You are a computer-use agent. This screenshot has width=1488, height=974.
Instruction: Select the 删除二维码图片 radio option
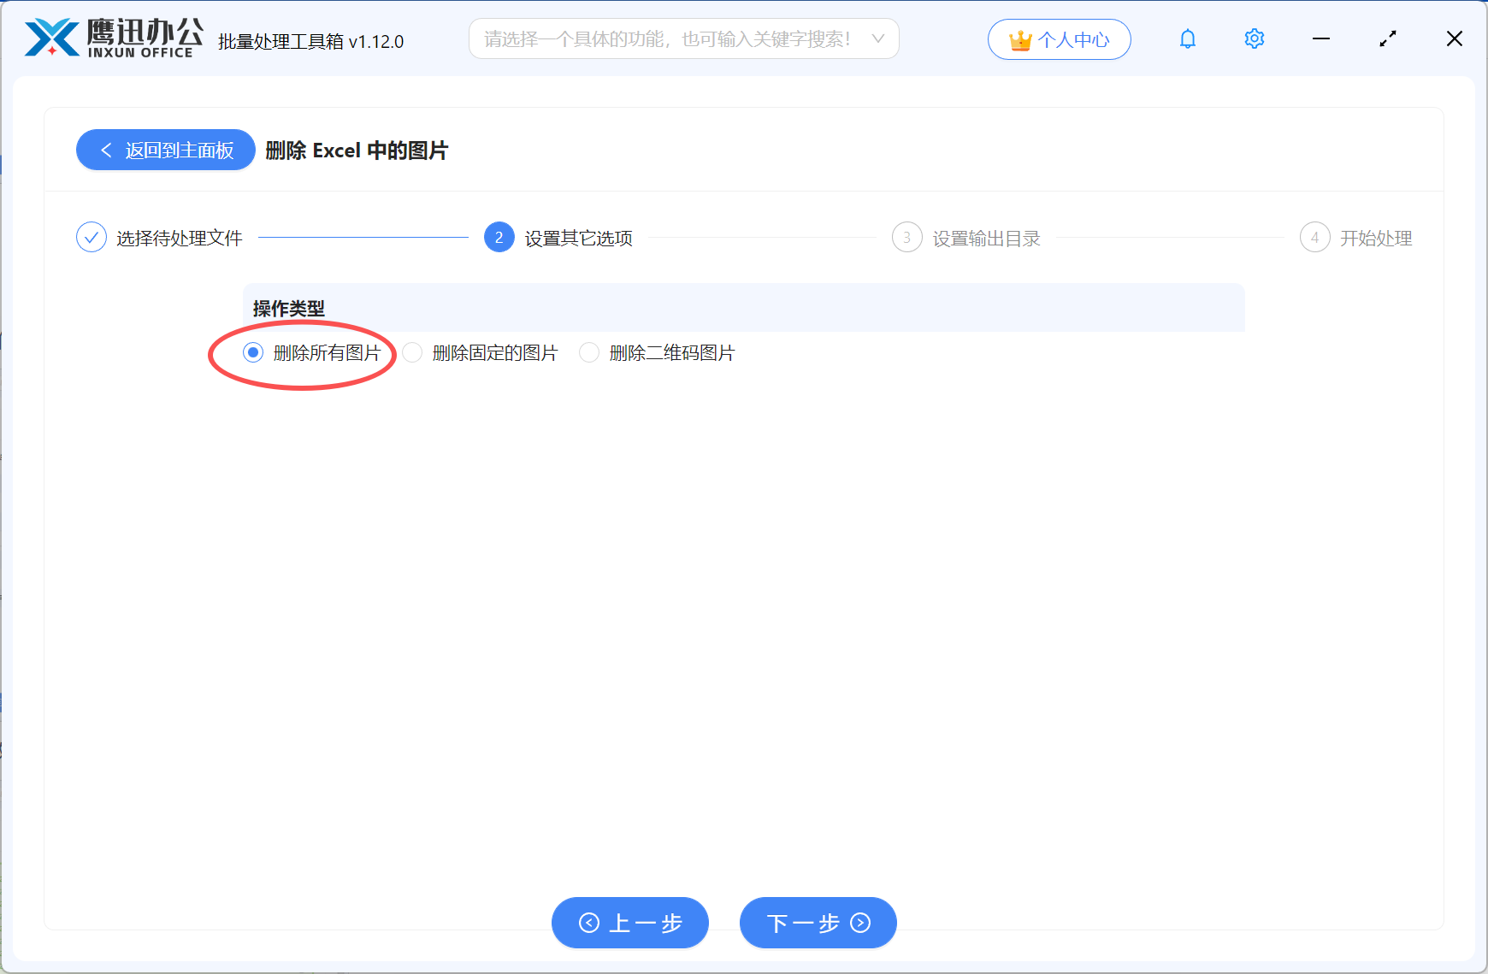[x=589, y=352]
